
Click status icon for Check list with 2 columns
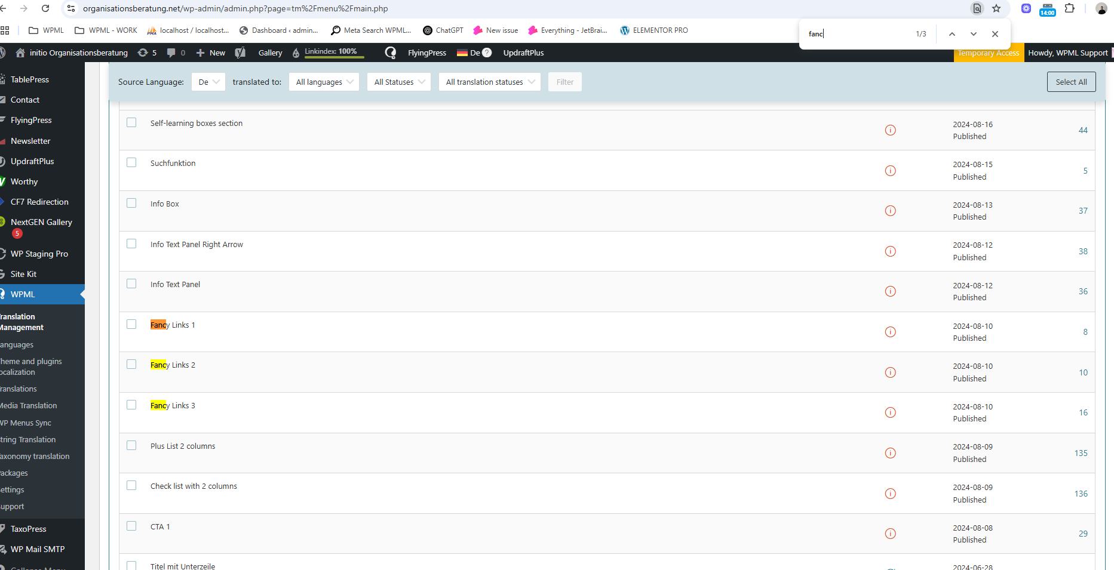[890, 494]
